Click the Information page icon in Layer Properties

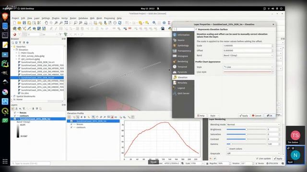point(175,35)
